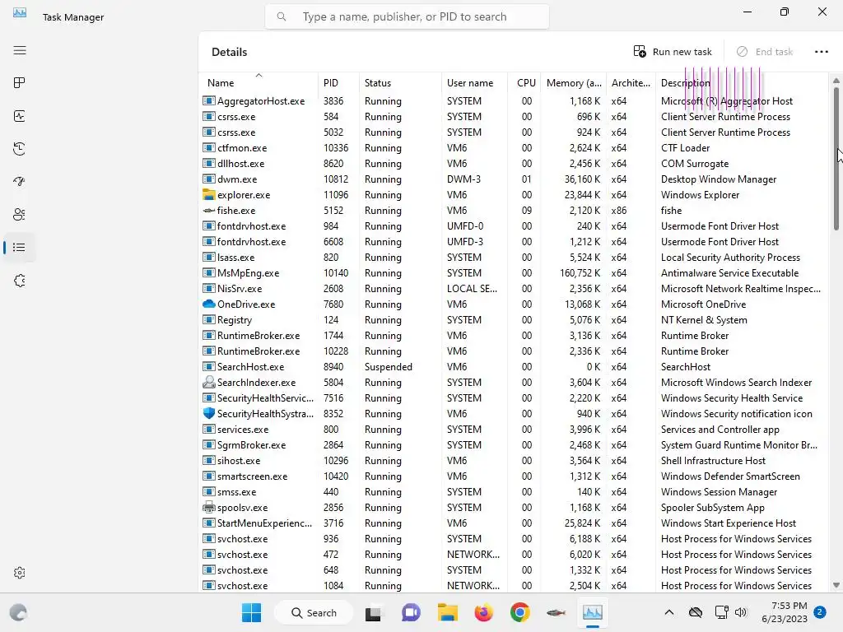Screen dimensions: 843x632
Task: Launch Google Chrome from taskbar
Action: pos(520,612)
